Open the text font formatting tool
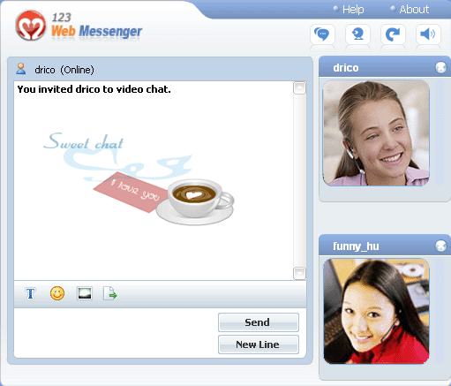451x386 pixels. coord(30,293)
